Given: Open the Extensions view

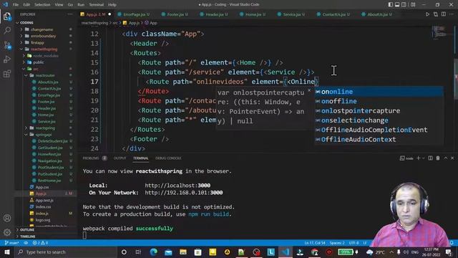Looking at the screenshot, I should 7,74.
